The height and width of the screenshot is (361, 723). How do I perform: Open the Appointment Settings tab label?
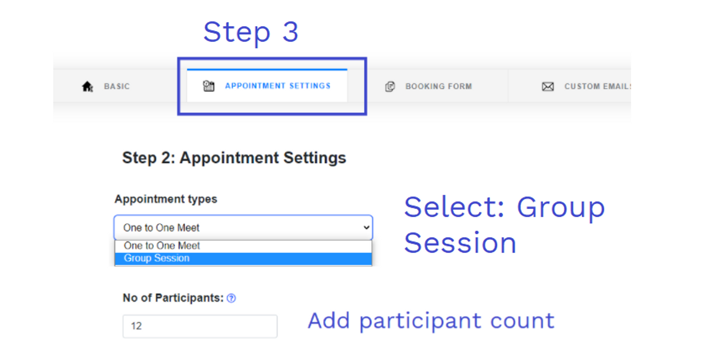[x=278, y=86]
